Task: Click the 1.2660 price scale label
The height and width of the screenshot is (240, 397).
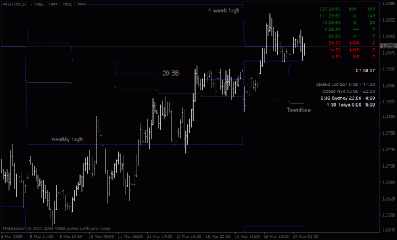Action: click(x=389, y=182)
